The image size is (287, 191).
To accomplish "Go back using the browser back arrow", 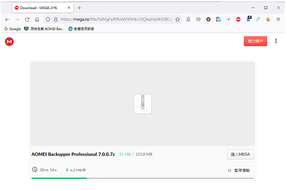I will point(7,19).
